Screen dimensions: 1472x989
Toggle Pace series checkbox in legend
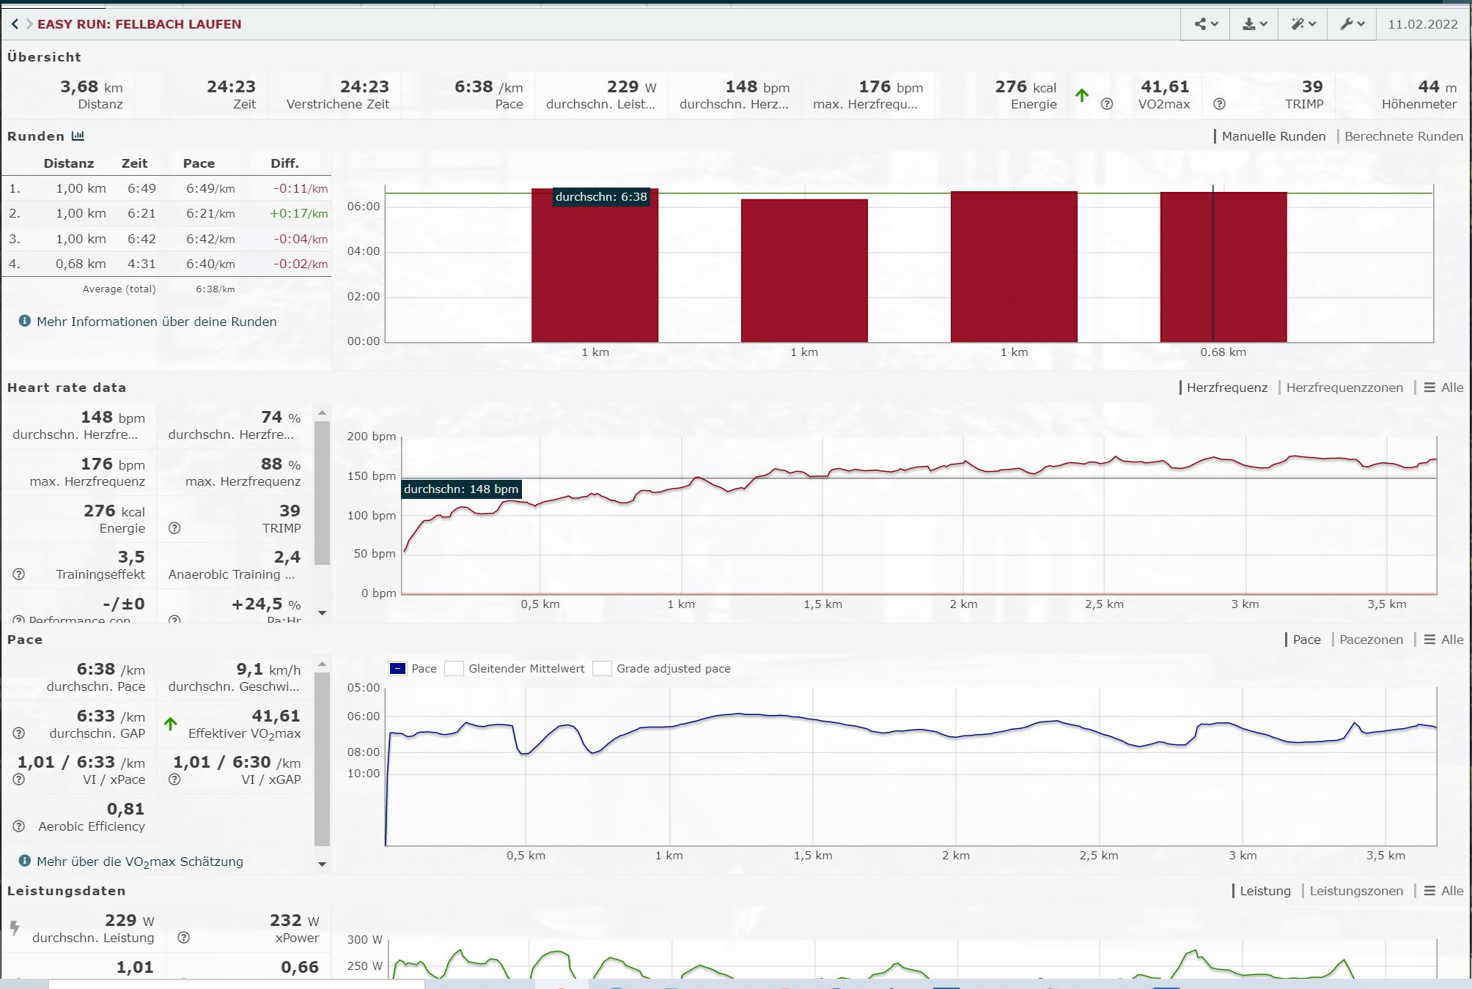coord(397,668)
